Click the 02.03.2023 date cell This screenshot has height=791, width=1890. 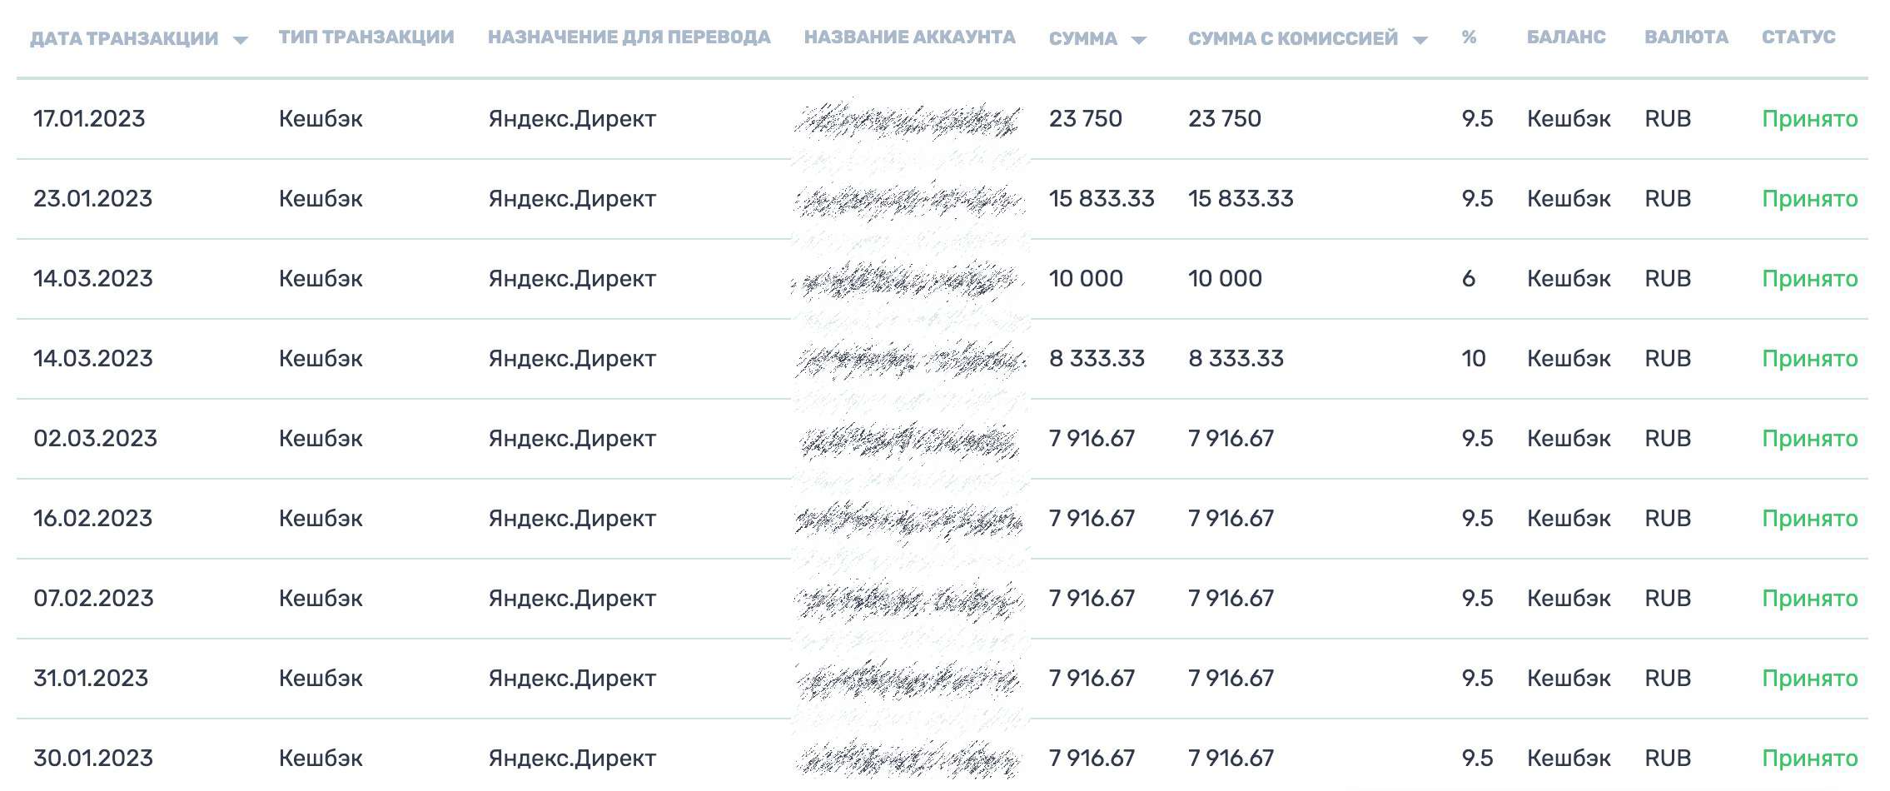coord(95,439)
